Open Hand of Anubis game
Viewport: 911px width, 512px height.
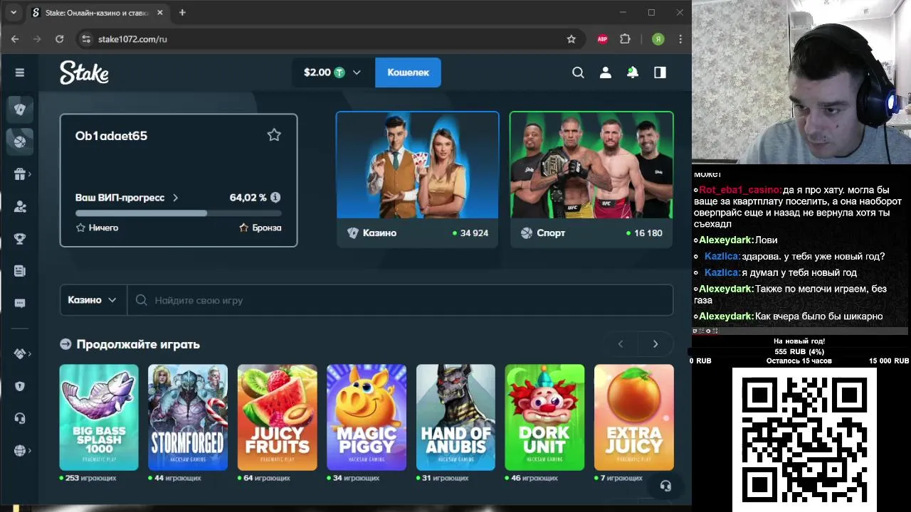455,417
